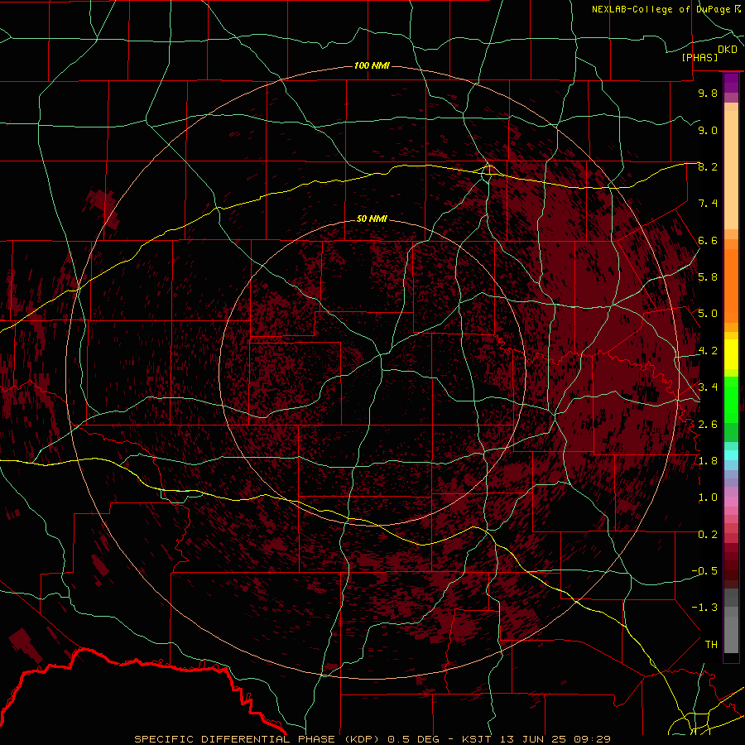745x745 pixels.
Task: Click the -0.5 value on the color scale
Action: 704,571
